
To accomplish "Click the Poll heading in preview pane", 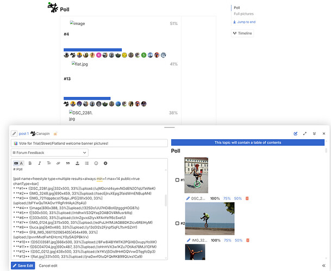I will (176, 151).
